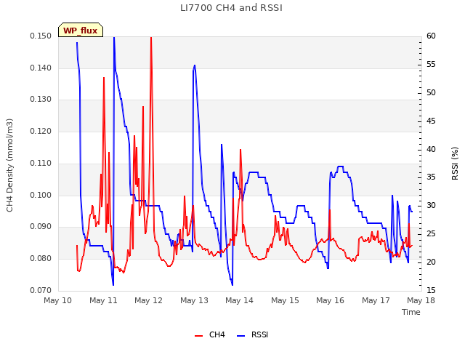The image size is (465, 349).
Task: Click the 0.080 left axis value
Action: 41,259
